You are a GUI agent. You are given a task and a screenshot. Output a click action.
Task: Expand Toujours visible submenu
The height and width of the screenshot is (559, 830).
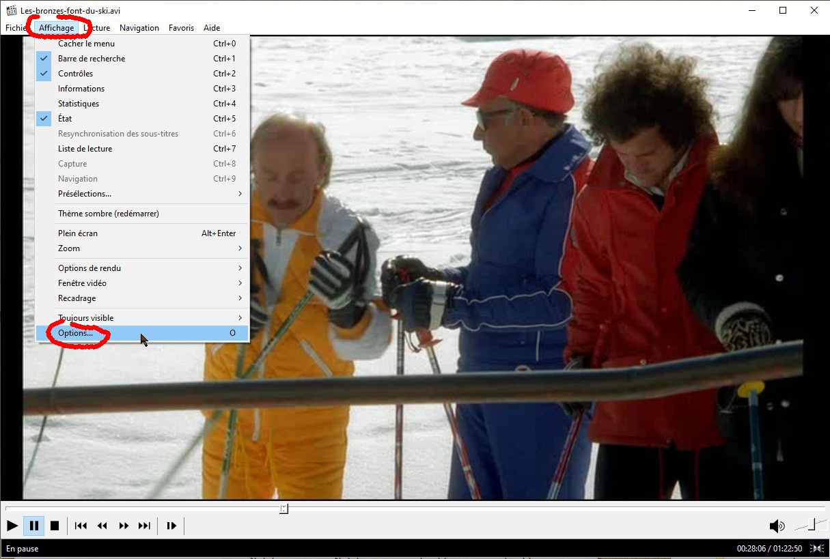tap(143, 318)
